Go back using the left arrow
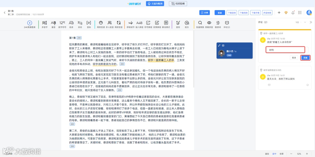The width and height of the screenshot is (315, 157). [5, 12]
